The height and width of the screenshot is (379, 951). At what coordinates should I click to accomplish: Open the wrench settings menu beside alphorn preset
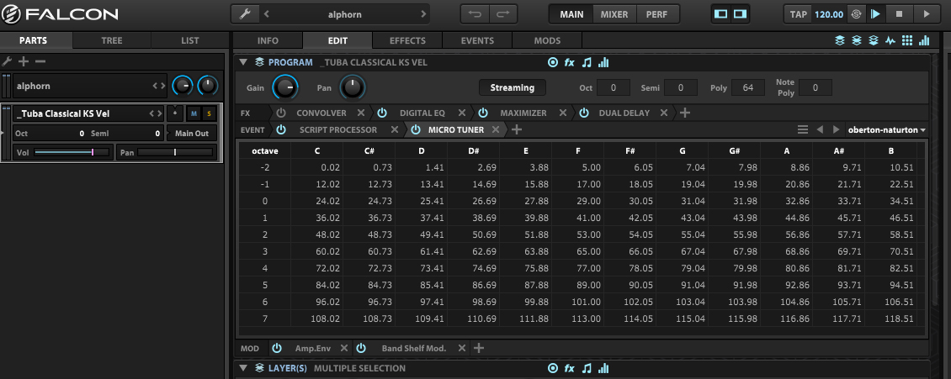[246, 14]
